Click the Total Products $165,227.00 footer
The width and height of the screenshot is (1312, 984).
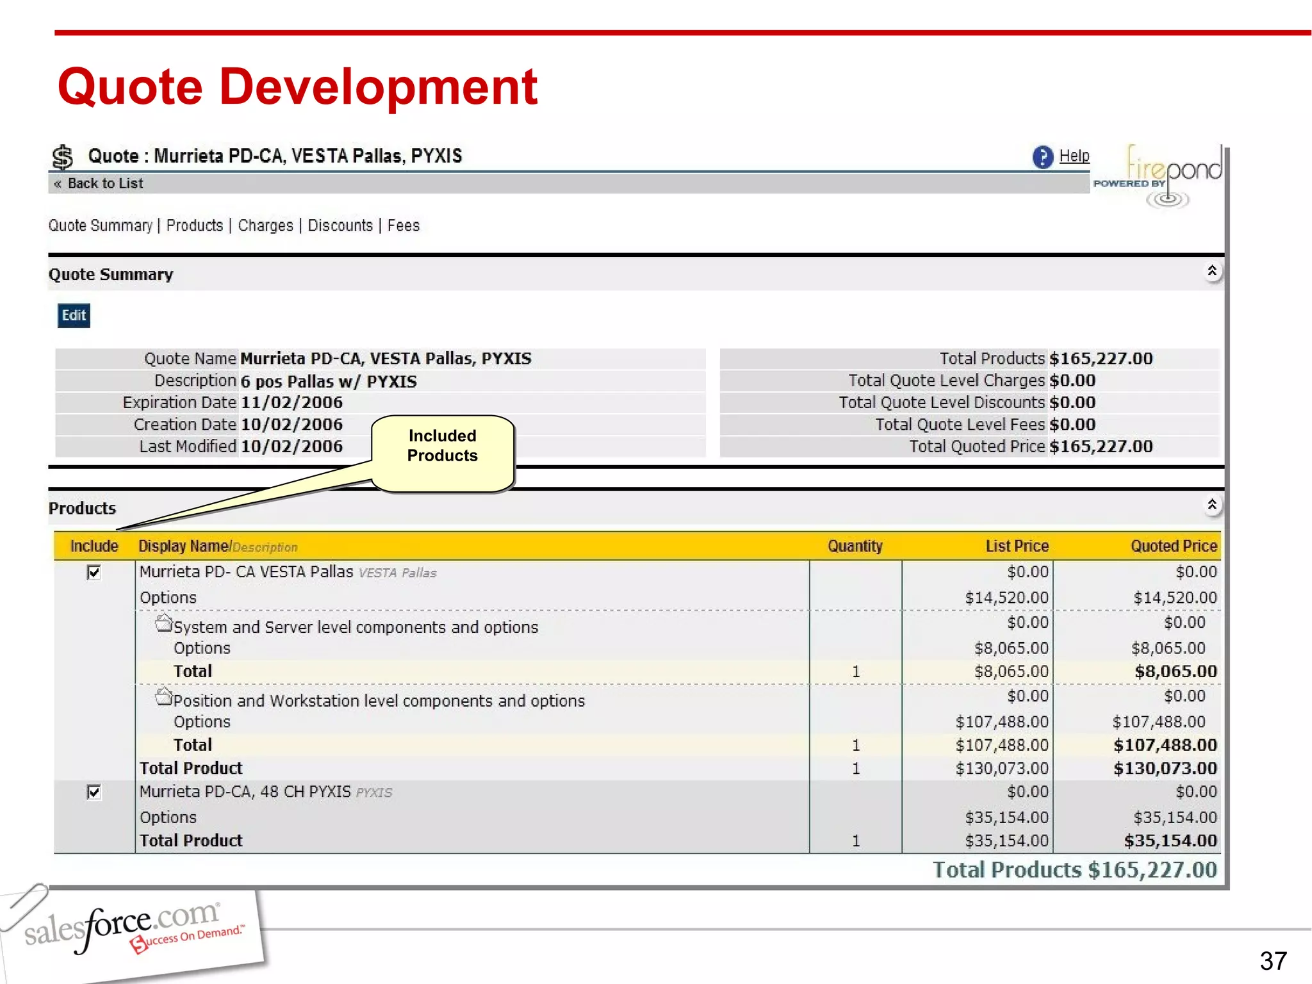pyautogui.click(x=1075, y=870)
